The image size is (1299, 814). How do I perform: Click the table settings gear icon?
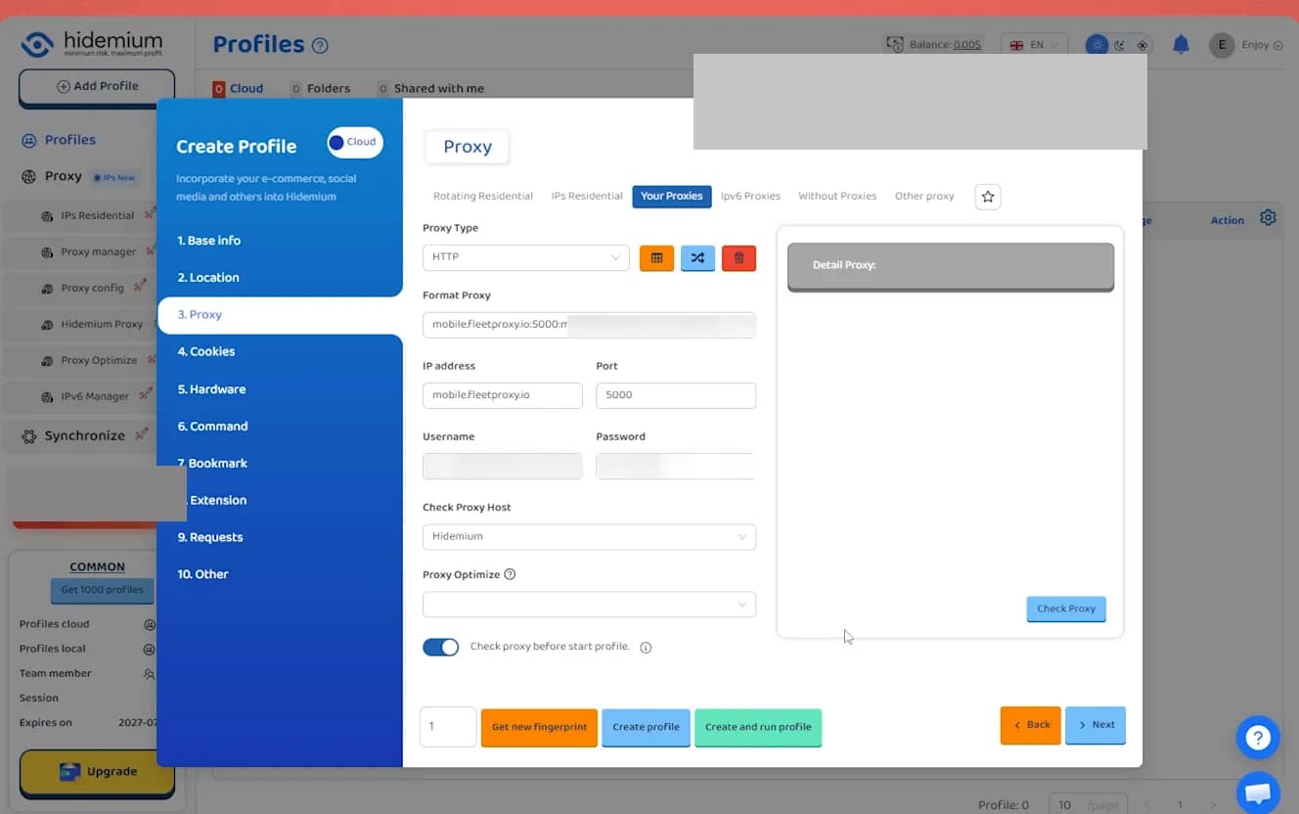coord(1268,218)
